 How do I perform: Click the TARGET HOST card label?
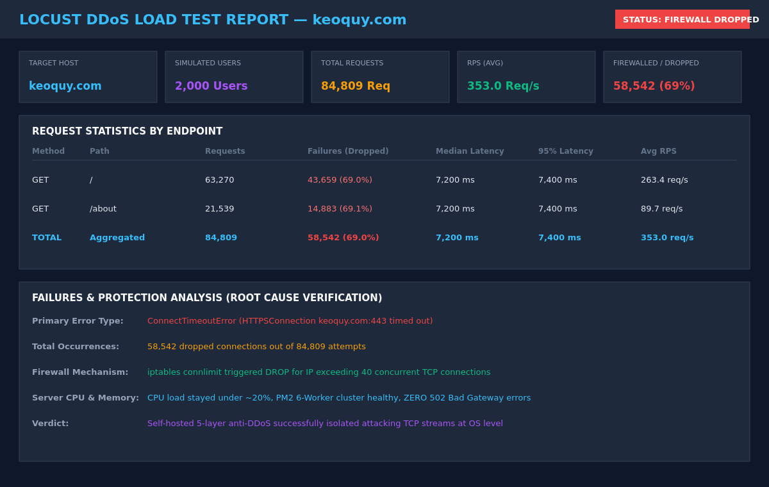[x=54, y=63]
